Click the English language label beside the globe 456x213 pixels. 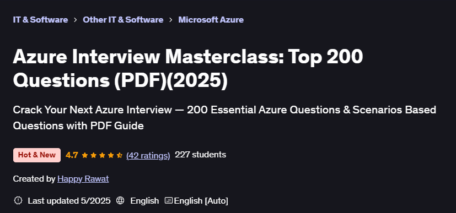click(144, 200)
